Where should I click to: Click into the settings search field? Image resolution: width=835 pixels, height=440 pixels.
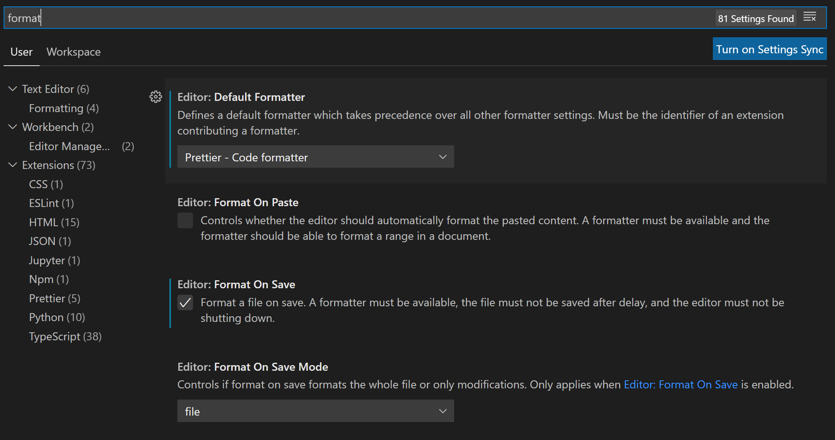[360, 18]
